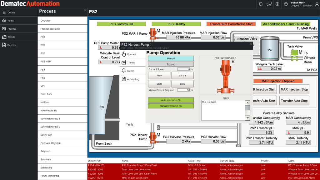
Task: Switch the pump to Auto mode
Action: (159, 75)
